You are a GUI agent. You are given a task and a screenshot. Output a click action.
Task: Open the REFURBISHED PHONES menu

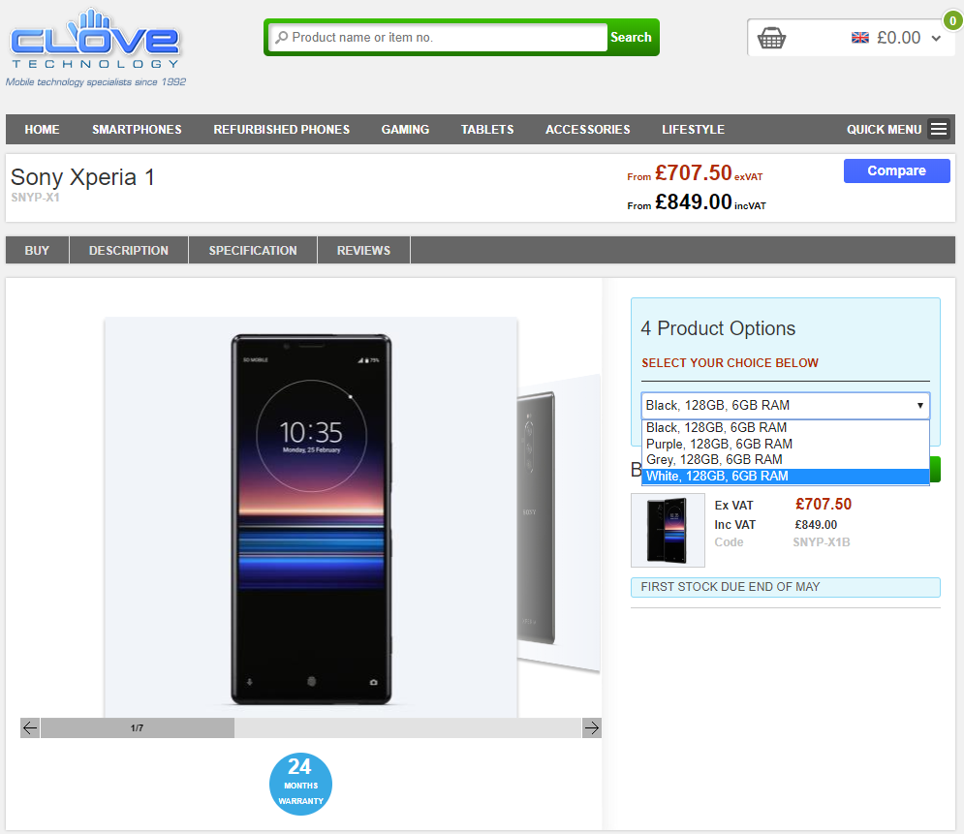click(282, 129)
